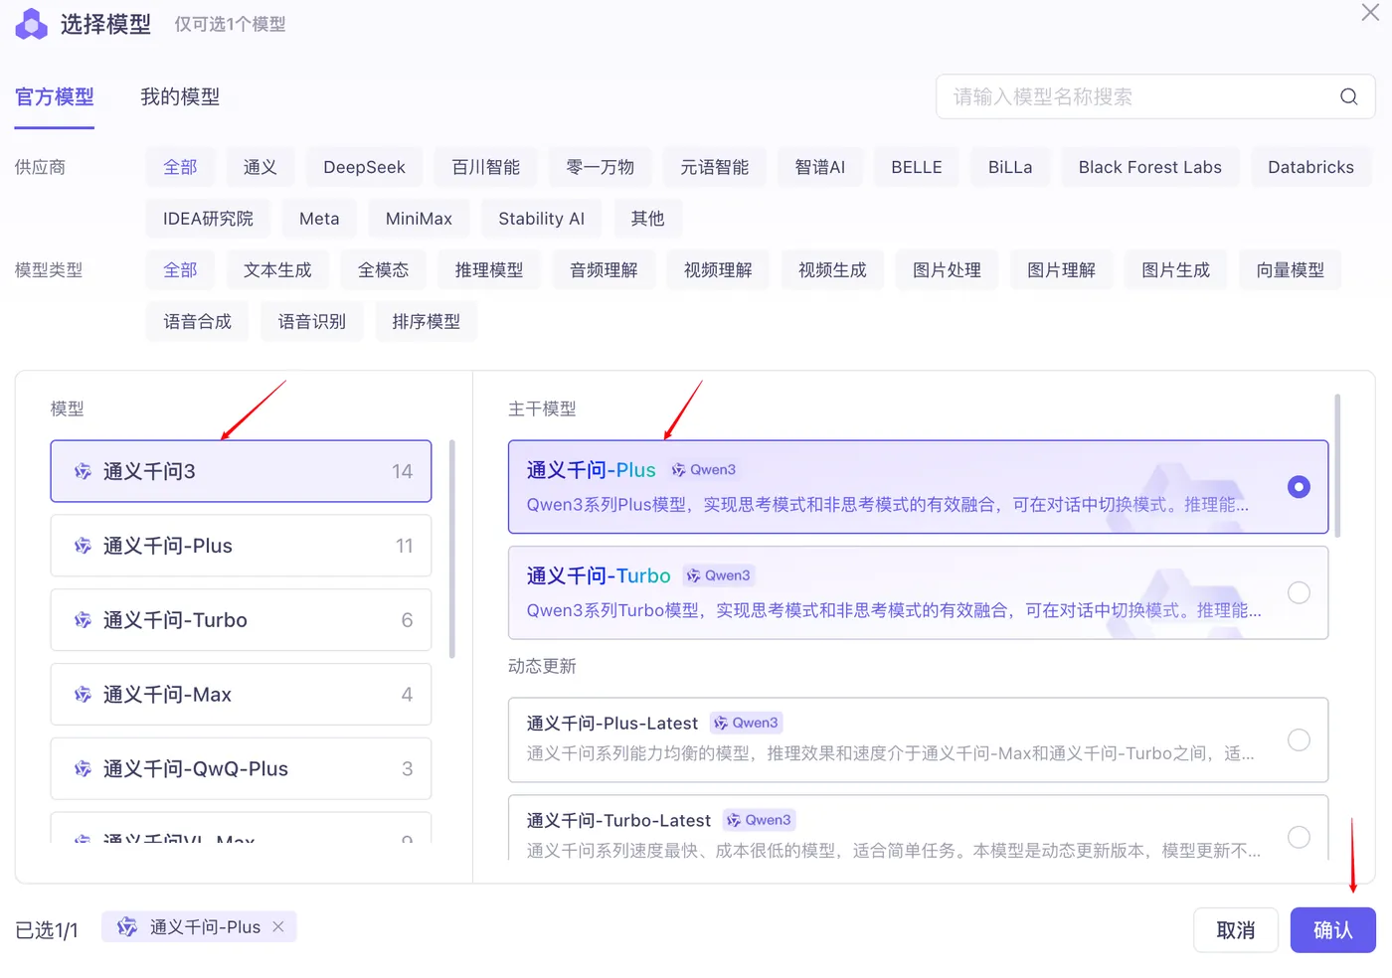The width and height of the screenshot is (1392, 978).
Task: Filter provider by BiLLa
Action: (1010, 167)
